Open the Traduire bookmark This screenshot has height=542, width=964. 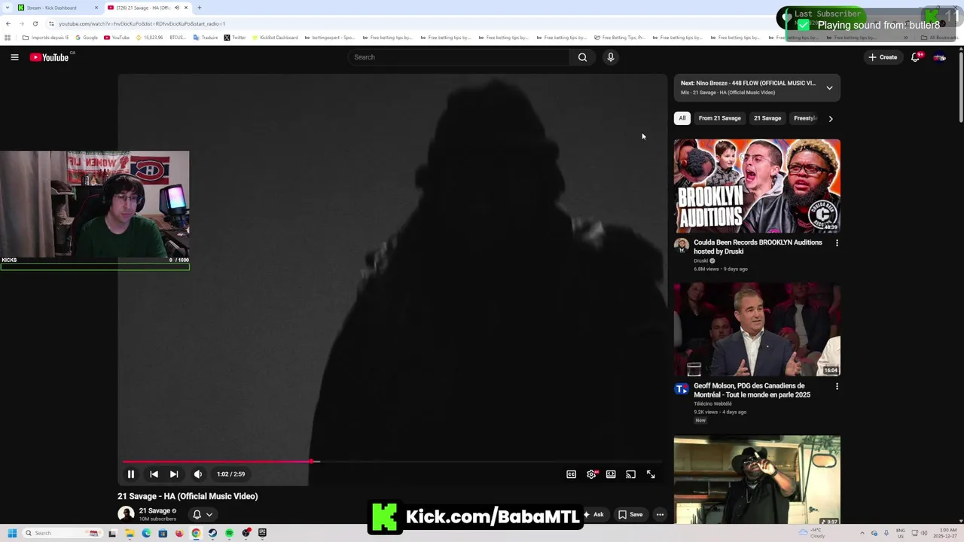coord(205,38)
